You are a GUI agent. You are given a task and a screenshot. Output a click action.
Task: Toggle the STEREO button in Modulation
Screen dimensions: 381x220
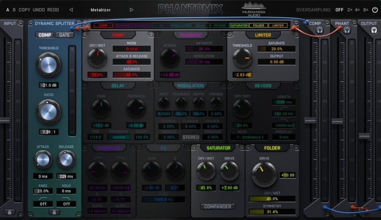point(191,137)
